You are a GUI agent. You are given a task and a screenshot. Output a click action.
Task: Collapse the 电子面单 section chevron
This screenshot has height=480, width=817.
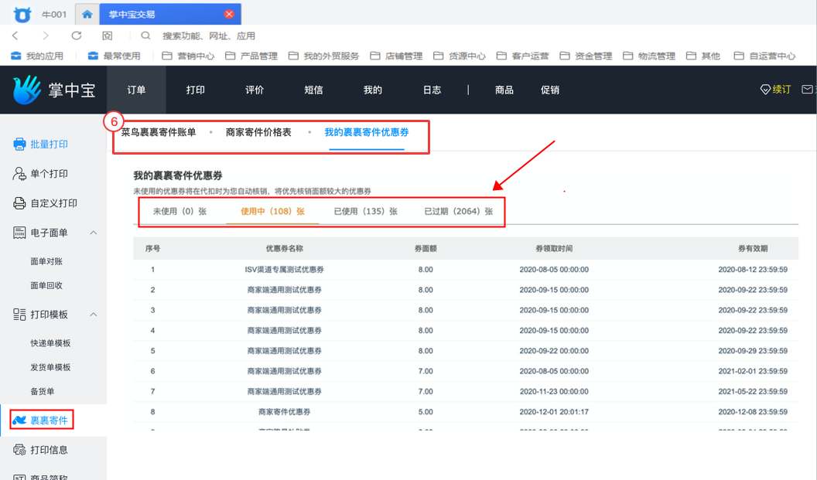pyautogui.click(x=94, y=233)
